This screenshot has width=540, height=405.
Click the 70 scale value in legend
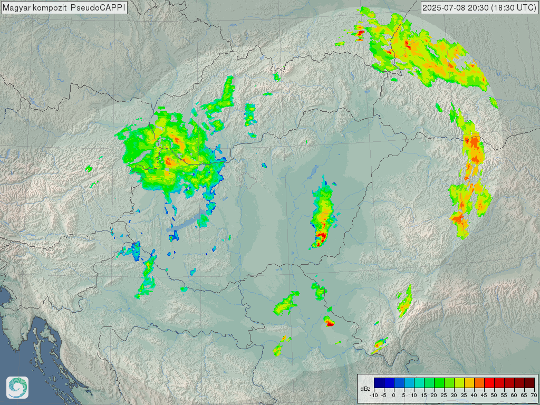click(x=534, y=396)
